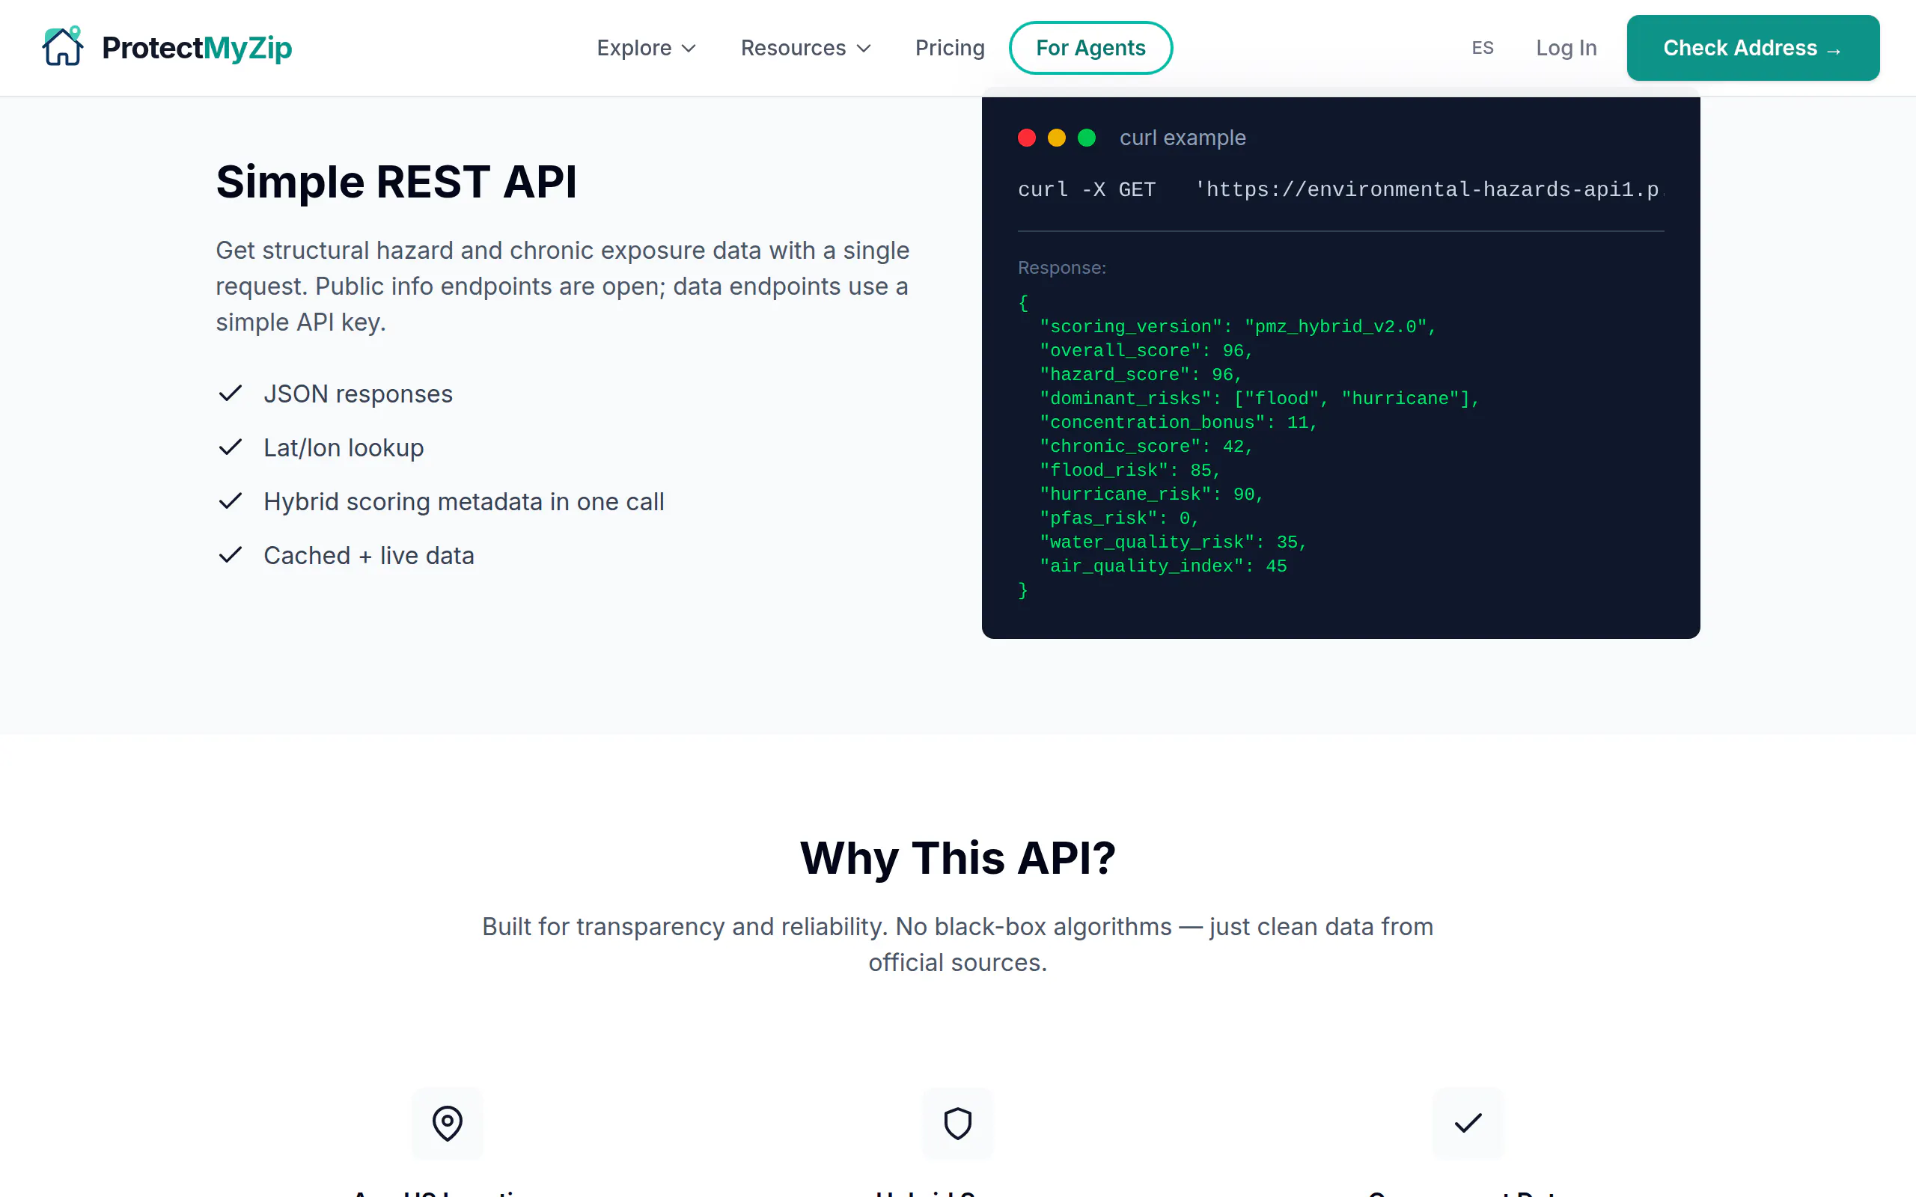
Task: Click the "overall_score": 96 line
Action: coord(1146,350)
